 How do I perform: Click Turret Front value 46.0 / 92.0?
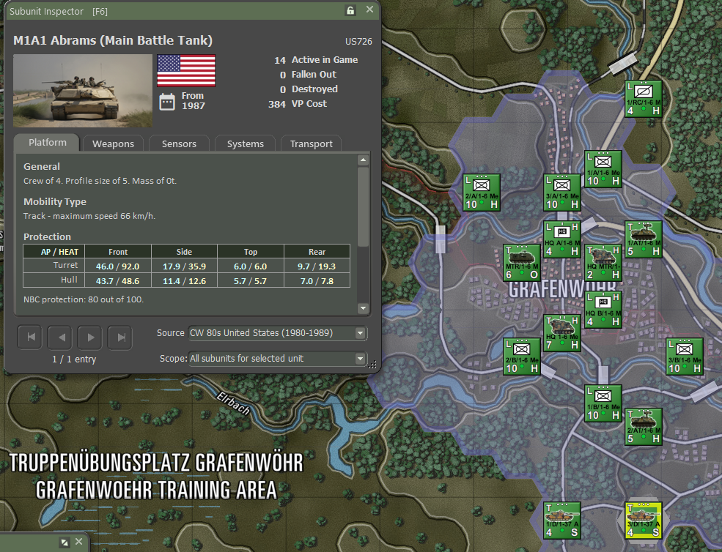[118, 266]
